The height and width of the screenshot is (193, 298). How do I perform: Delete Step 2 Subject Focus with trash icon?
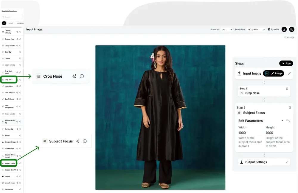[x=290, y=107]
